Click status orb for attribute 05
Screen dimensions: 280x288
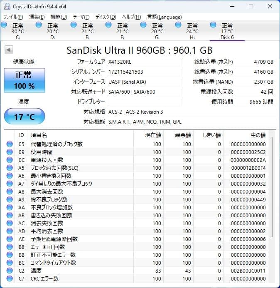10,144
